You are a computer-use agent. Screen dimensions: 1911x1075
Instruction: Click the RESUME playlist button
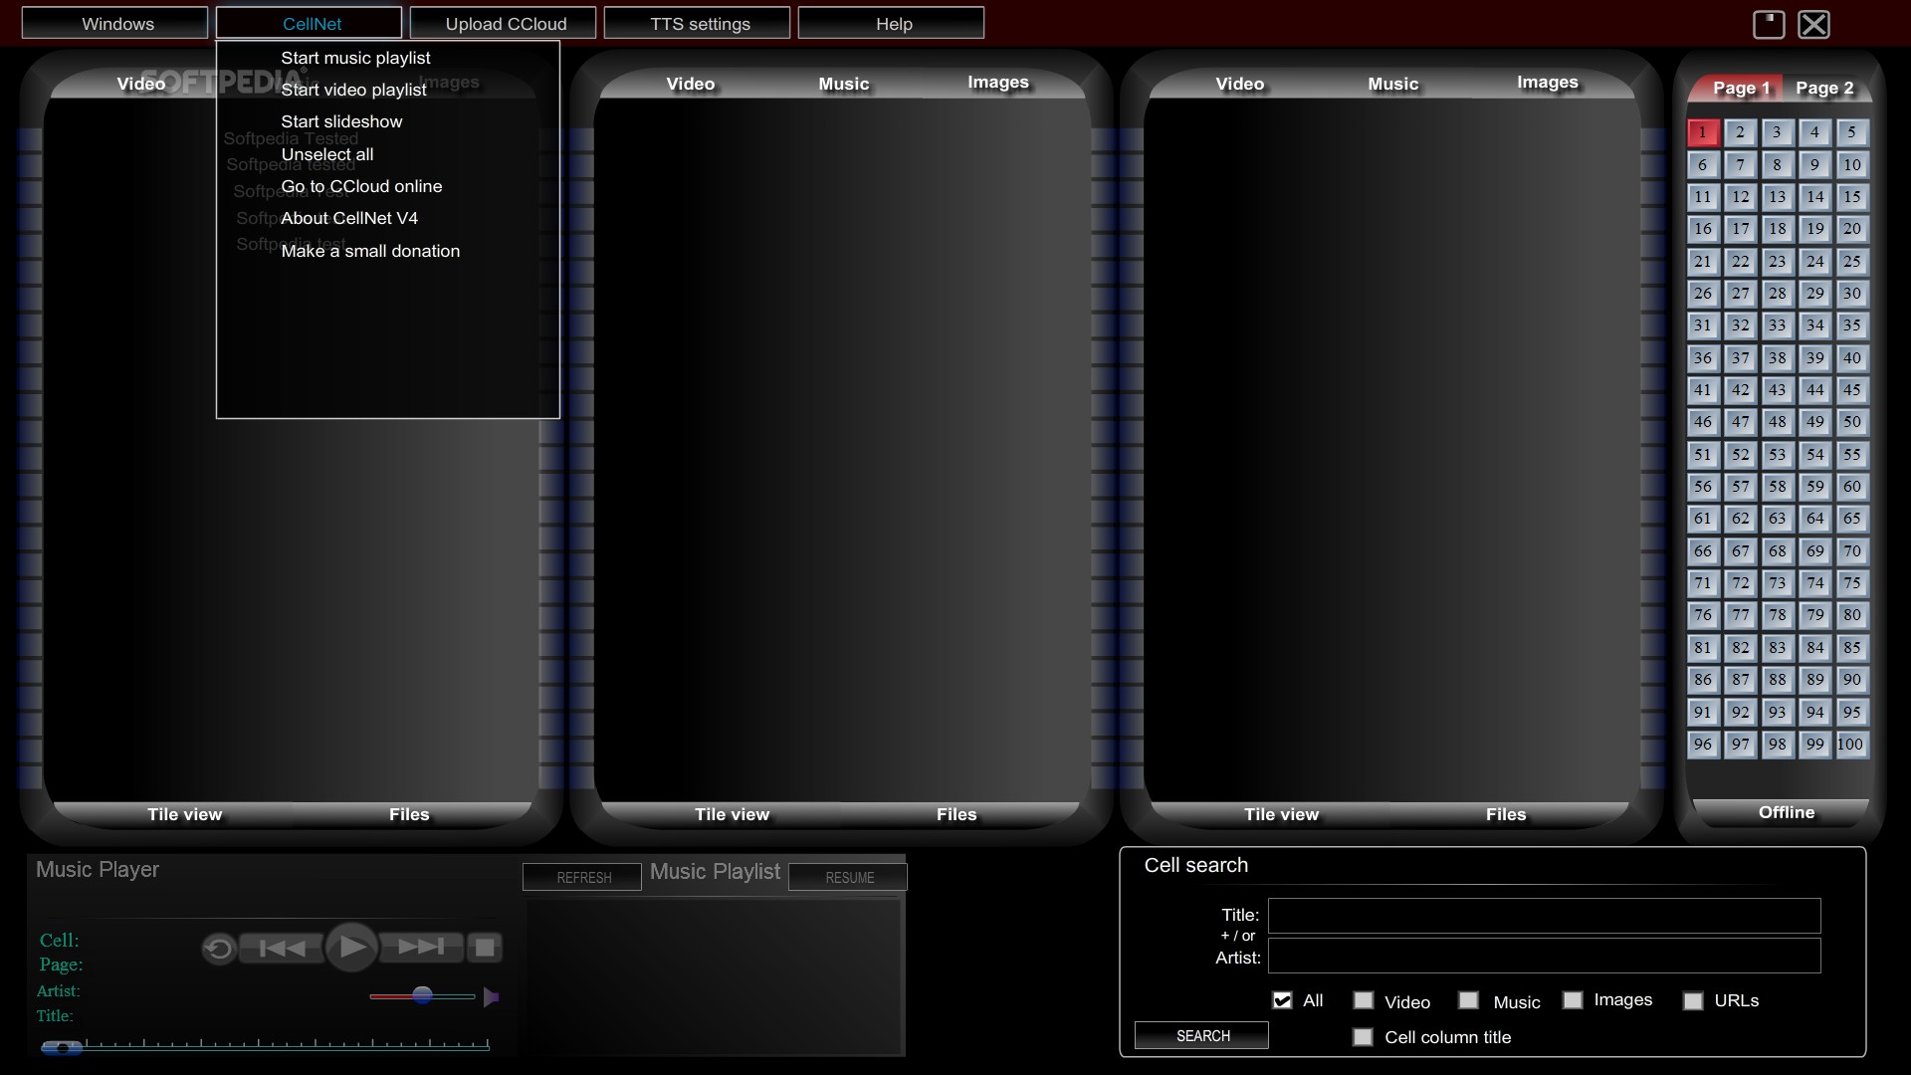(848, 877)
